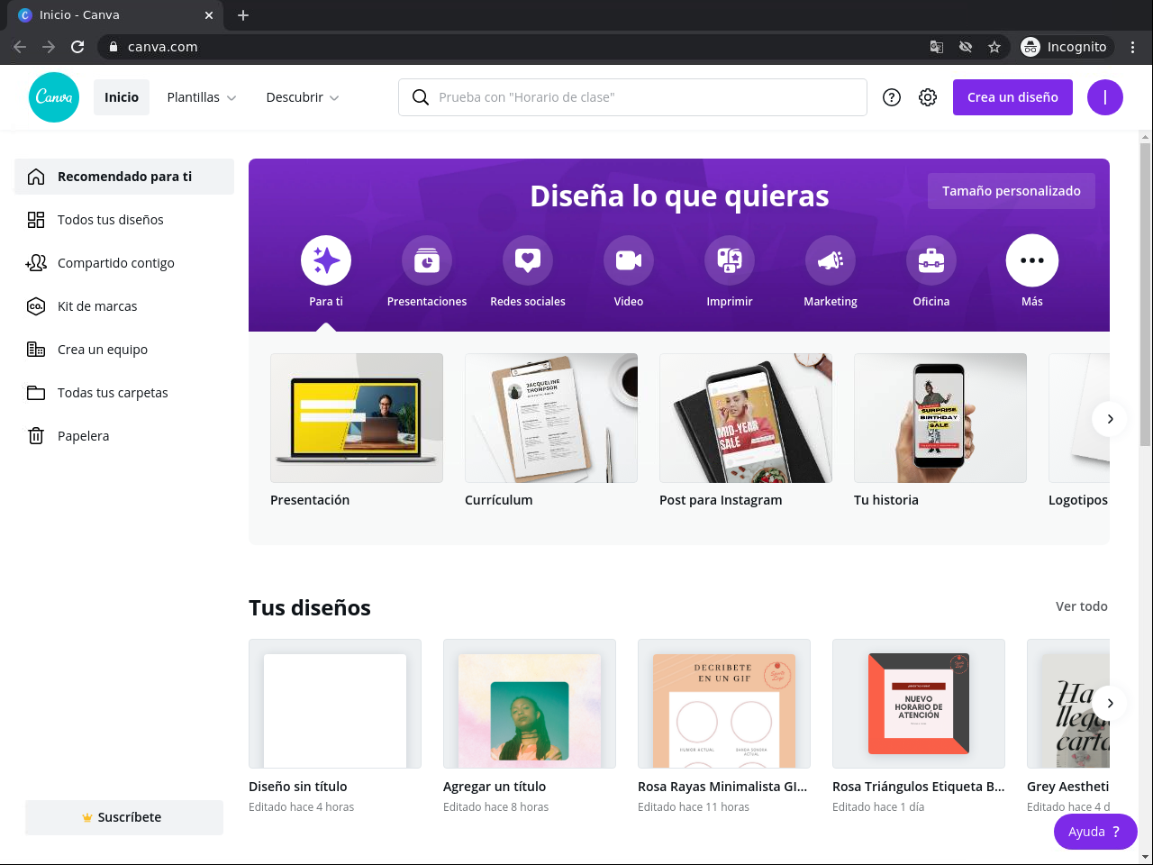Click the Tamaño personalizado button

point(1012,191)
